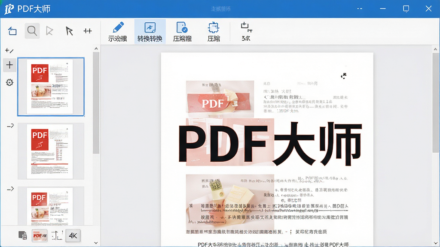Image resolution: width=440 pixels, height=247 pixels.
Task: Click the arrow marker beside second thumbnail
Action: click(10, 126)
